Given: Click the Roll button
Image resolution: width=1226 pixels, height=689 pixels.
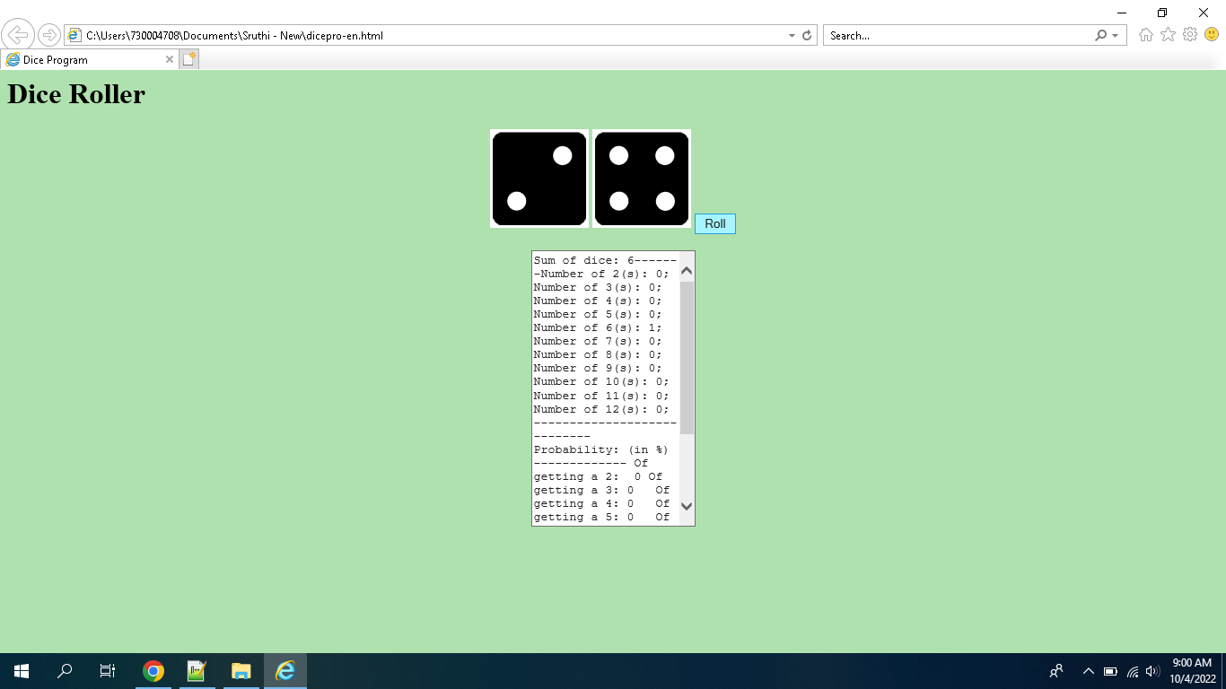Looking at the screenshot, I should (x=715, y=223).
